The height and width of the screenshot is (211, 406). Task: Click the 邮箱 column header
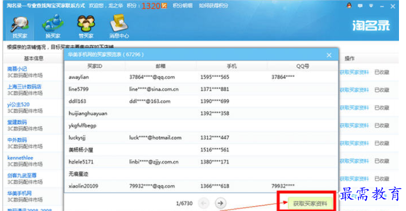[160, 66]
